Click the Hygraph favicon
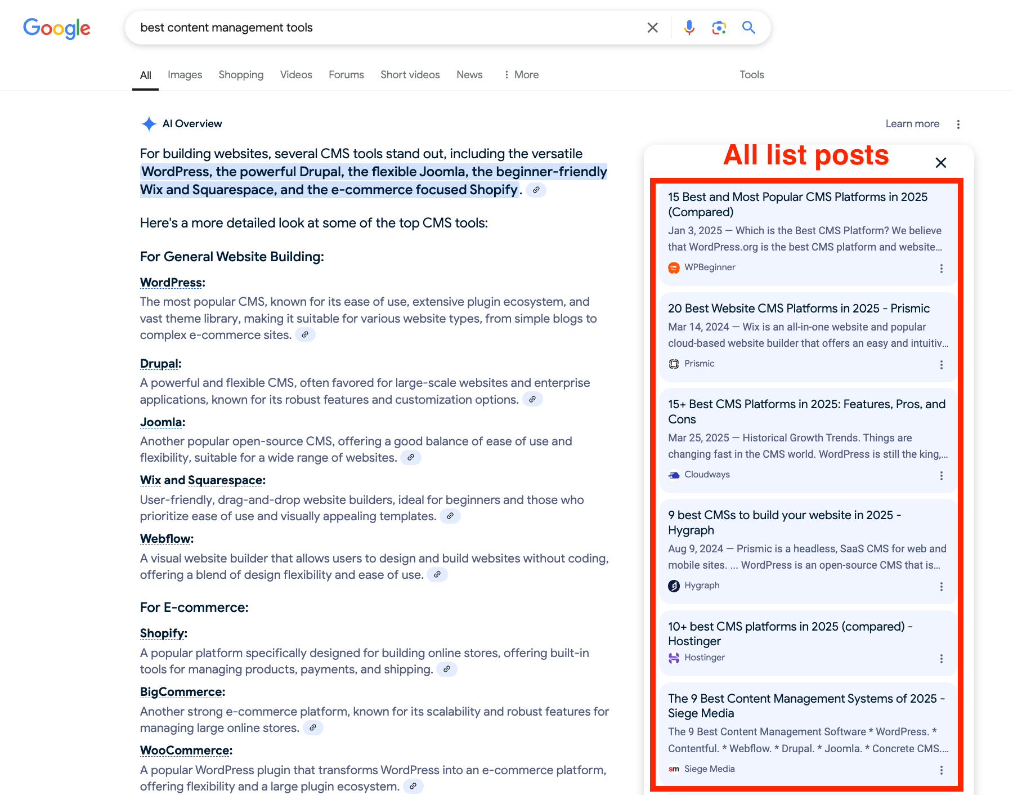Screen dimensions: 1013x795 point(674,586)
